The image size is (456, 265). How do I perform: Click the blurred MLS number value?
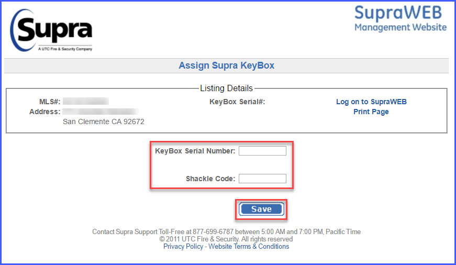[x=85, y=101]
